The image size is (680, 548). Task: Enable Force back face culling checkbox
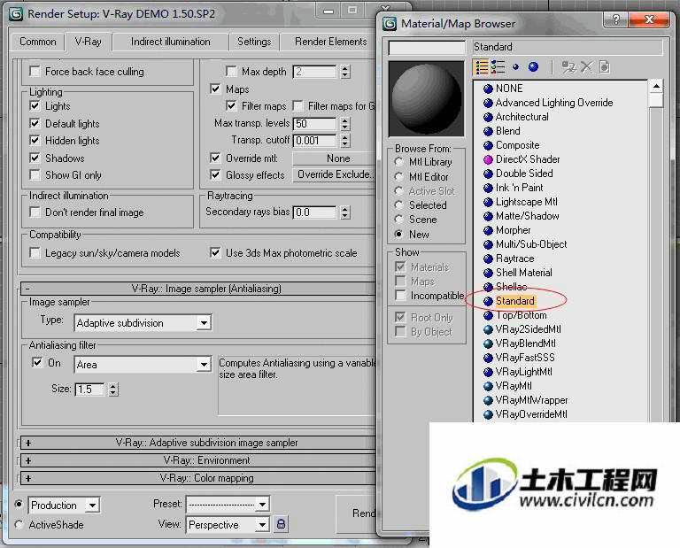tap(35, 71)
